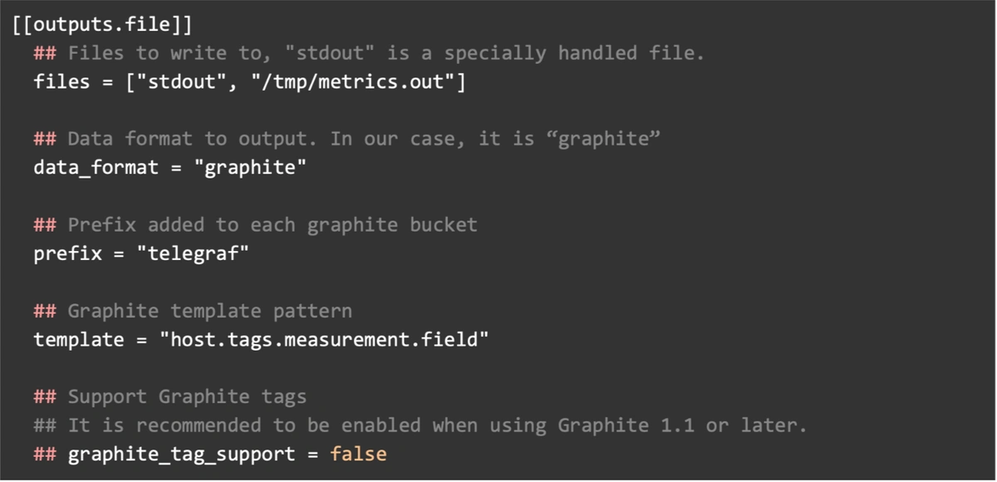The width and height of the screenshot is (997, 482).
Task: Click the "Graphite template pattern" comment
Action: 209,311
